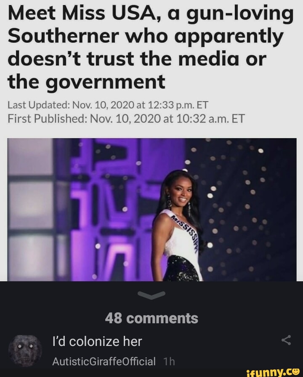303x377 pixels.
Task: Click the 48 comments header
Action: pos(151,318)
